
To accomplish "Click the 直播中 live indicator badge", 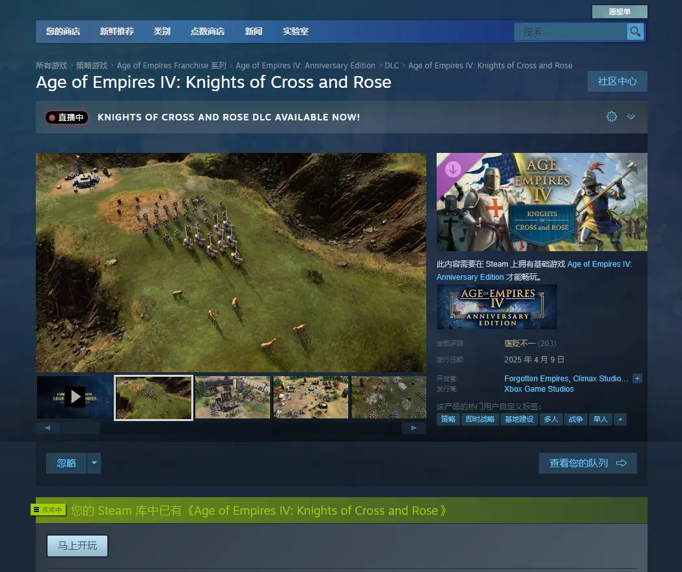I will [x=67, y=117].
